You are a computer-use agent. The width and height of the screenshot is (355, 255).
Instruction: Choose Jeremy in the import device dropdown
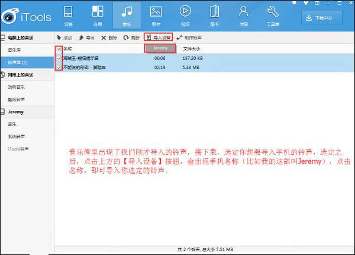[160, 48]
